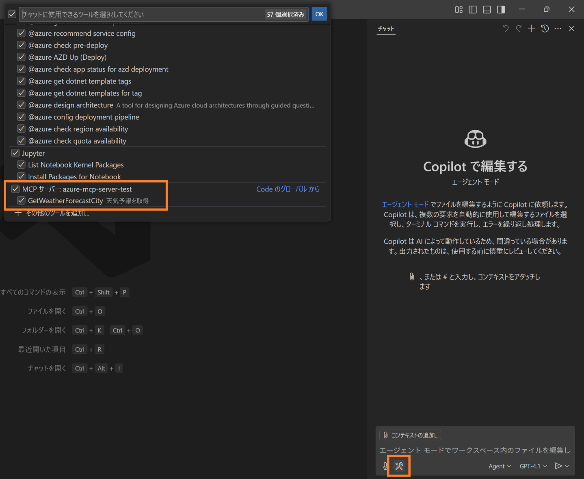Toggle the bottom panel icon

point(487,9)
